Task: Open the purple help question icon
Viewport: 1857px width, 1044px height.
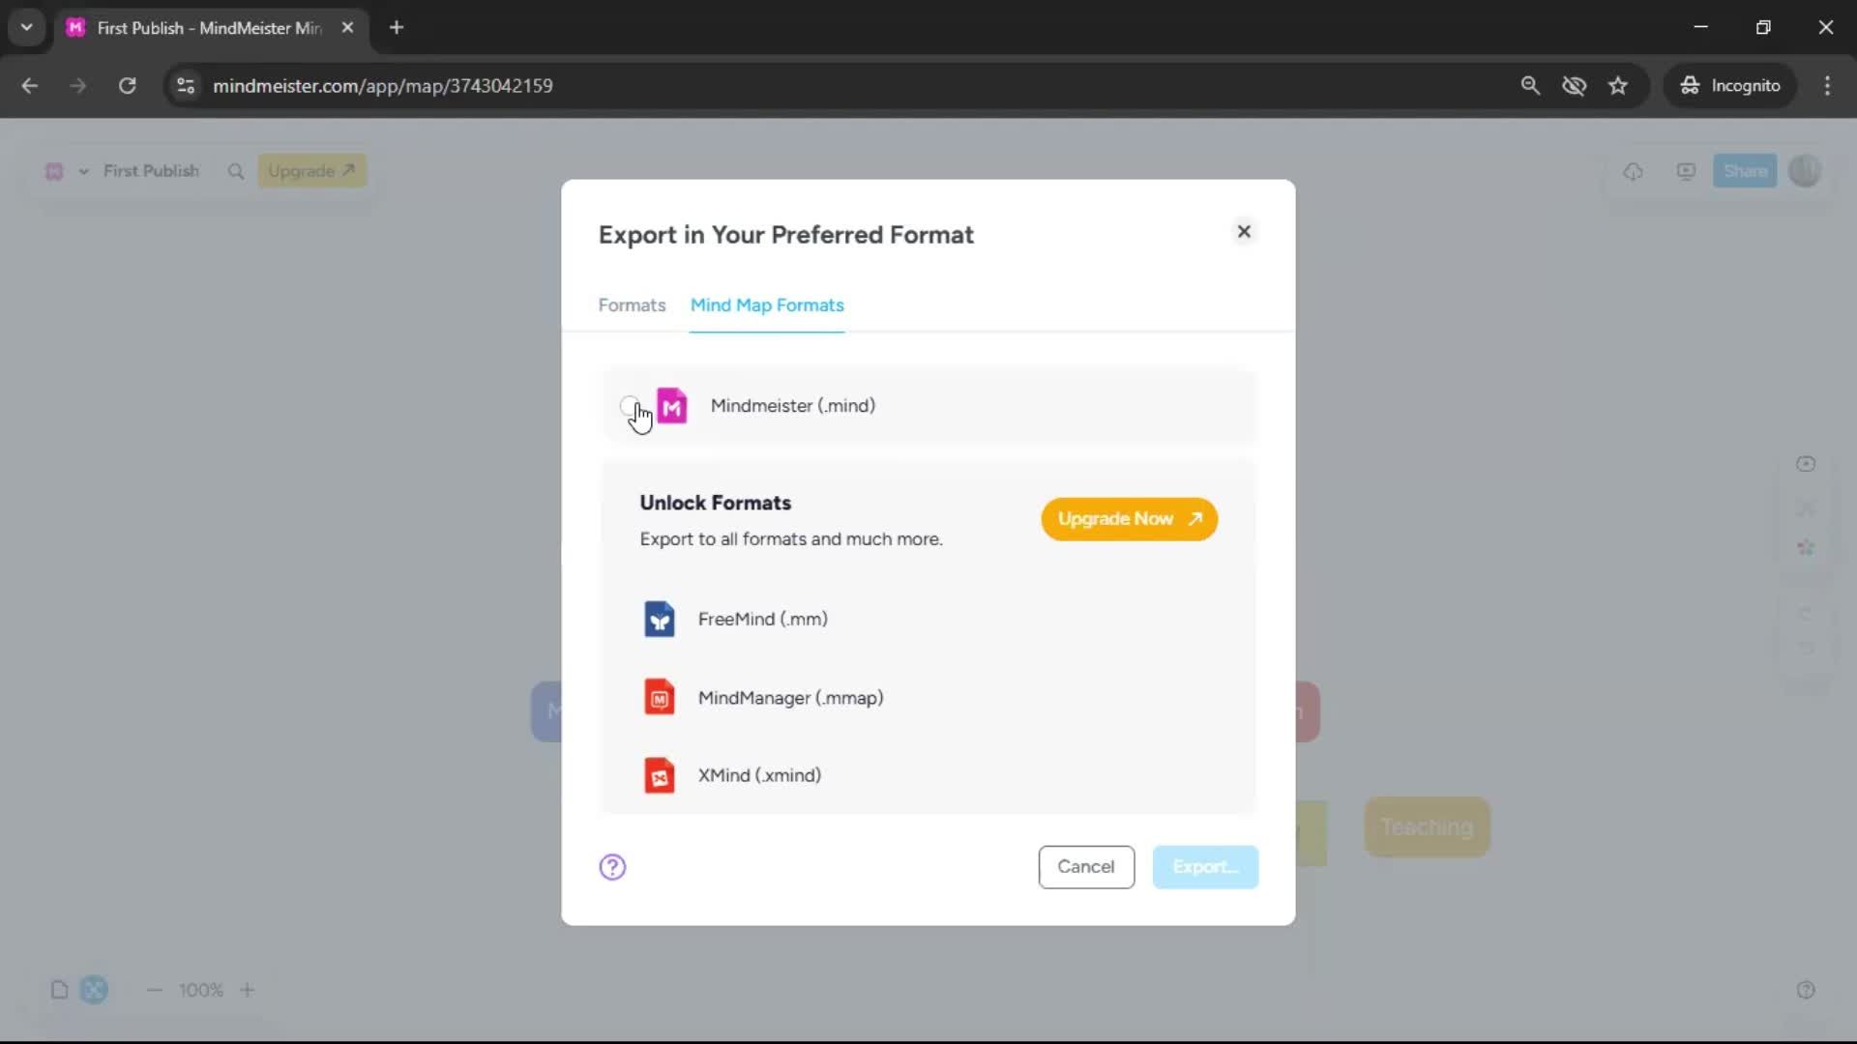Action: click(x=612, y=867)
